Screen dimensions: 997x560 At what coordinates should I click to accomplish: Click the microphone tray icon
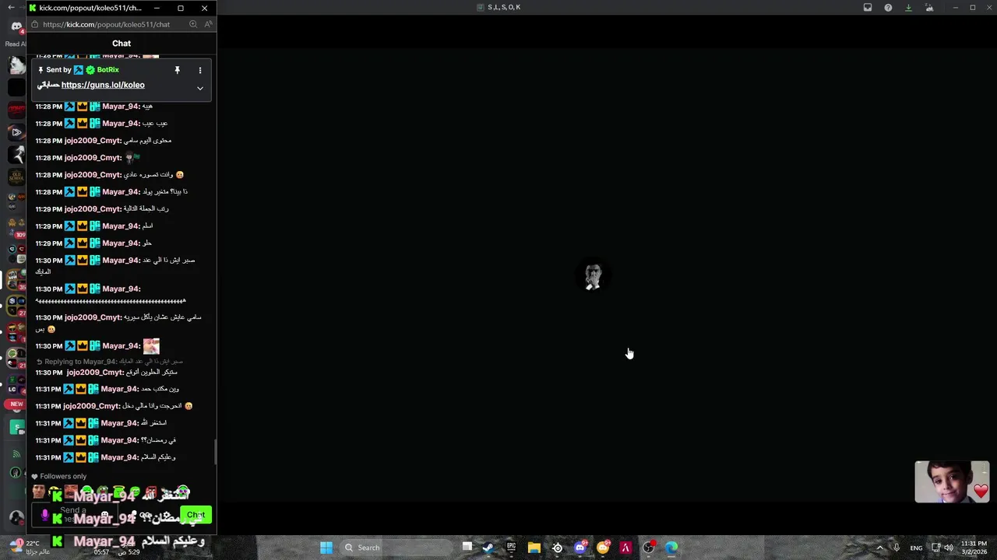point(897,548)
